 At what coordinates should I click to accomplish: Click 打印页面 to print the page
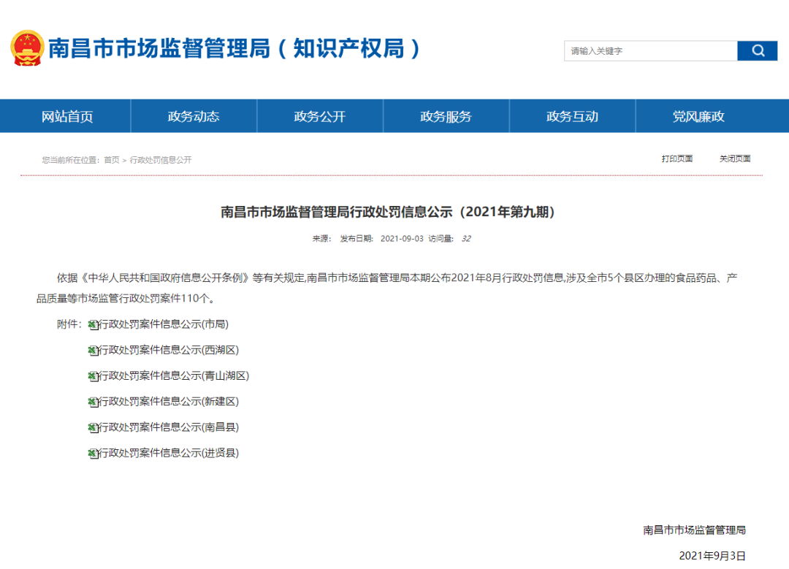(676, 159)
